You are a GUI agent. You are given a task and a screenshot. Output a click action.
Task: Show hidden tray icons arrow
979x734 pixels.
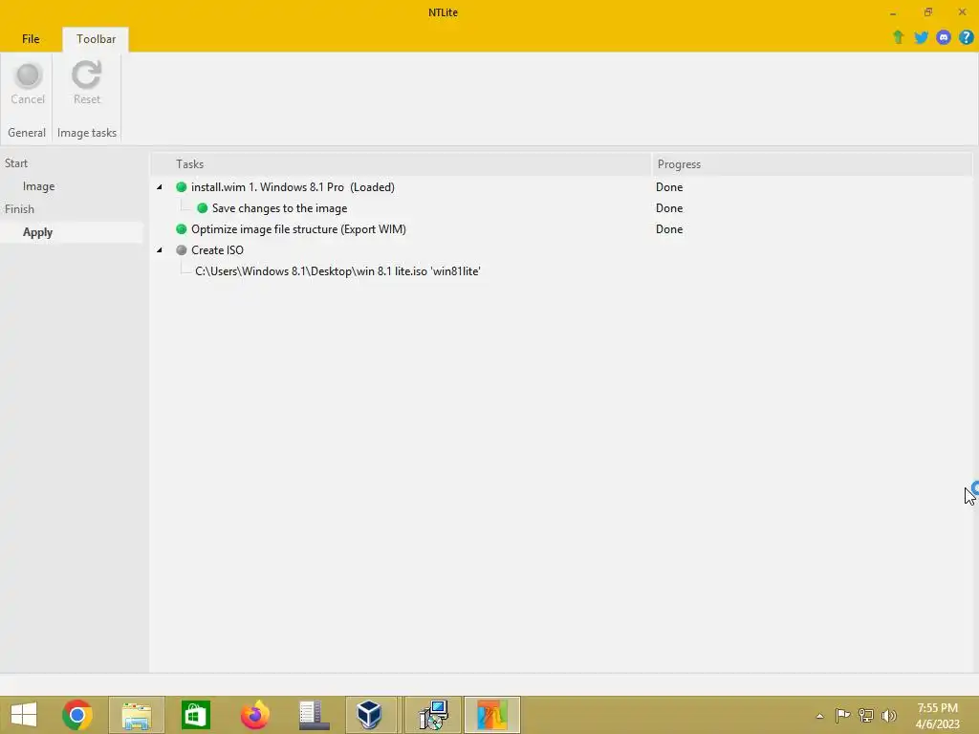click(819, 715)
